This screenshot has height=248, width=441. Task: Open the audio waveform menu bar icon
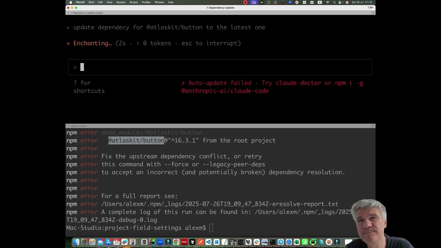click(262, 2)
